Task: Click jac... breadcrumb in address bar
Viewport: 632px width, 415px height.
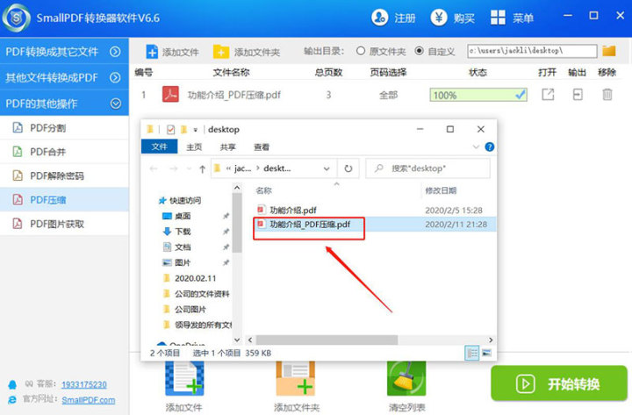Action: click(242, 168)
